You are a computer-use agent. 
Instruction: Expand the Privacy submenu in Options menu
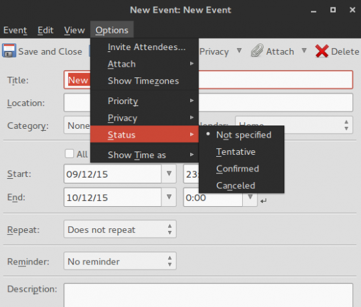click(144, 118)
